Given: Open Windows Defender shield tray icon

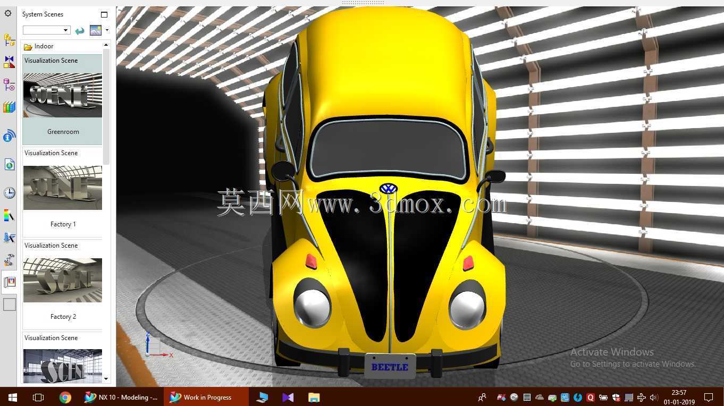Looking at the screenshot, I should point(616,397).
